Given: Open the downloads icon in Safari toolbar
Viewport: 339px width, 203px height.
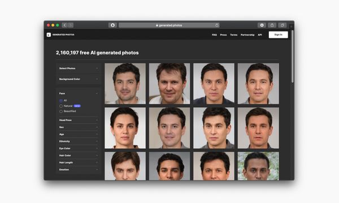Looking at the screenshot, I should [x=262, y=25].
